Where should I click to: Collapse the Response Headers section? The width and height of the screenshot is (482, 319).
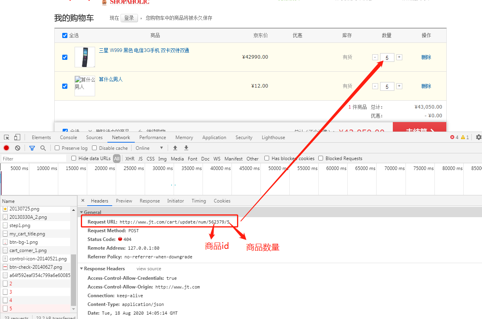pyautogui.click(x=82, y=269)
